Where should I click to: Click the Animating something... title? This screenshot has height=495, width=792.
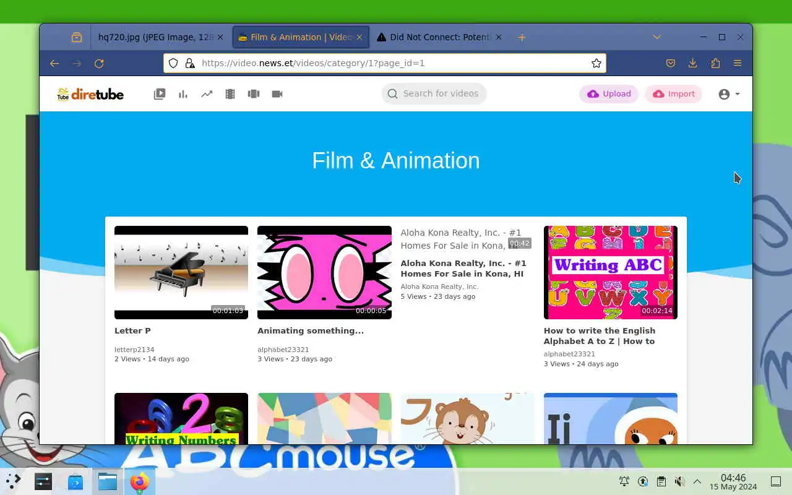311,330
